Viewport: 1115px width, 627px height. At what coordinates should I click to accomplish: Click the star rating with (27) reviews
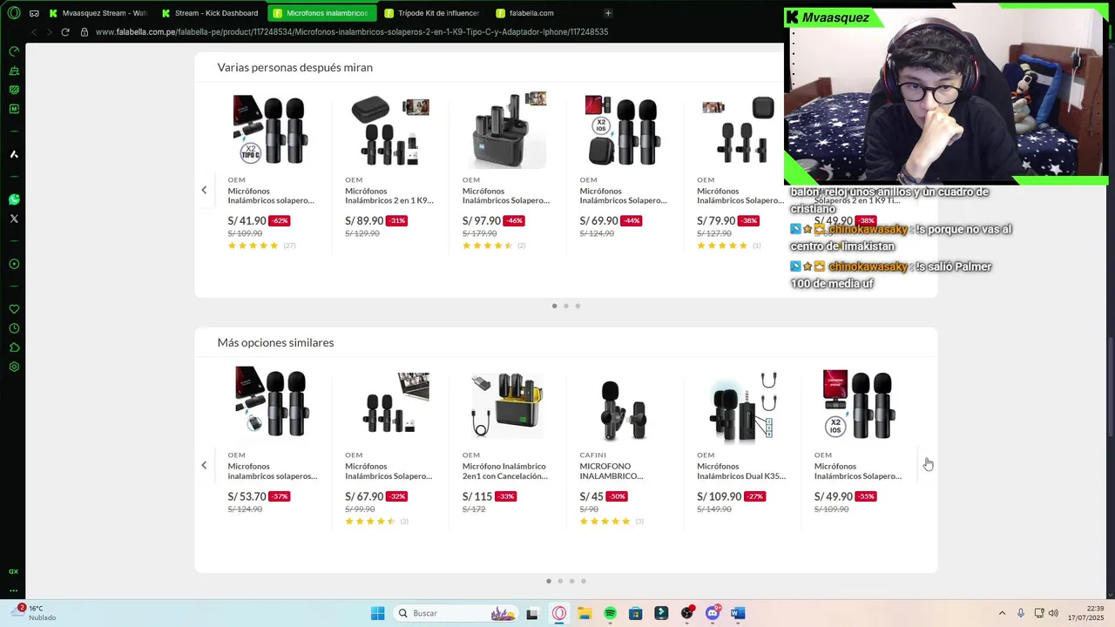pyautogui.click(x=261, y=246)
